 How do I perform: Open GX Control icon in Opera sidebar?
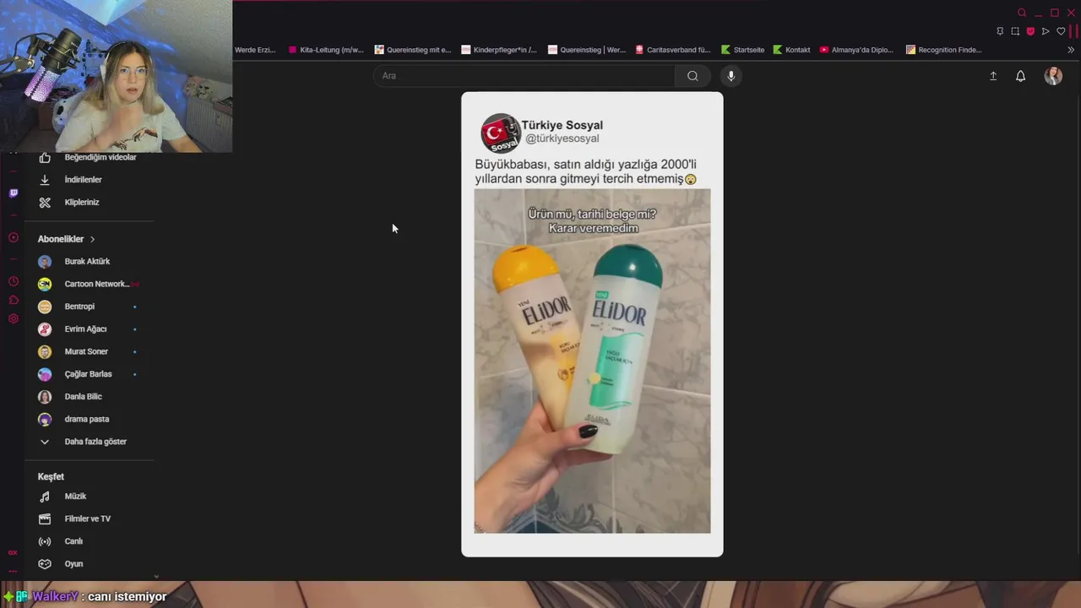tap(13, 552)
